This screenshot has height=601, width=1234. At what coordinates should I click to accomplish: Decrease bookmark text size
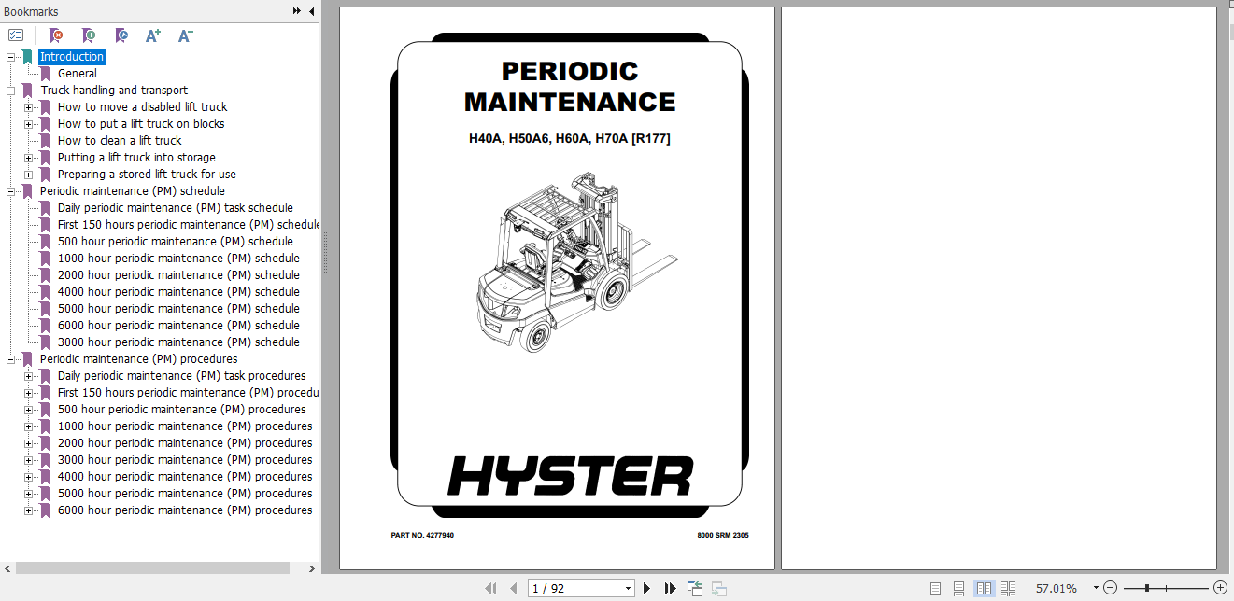click(184, 35)
